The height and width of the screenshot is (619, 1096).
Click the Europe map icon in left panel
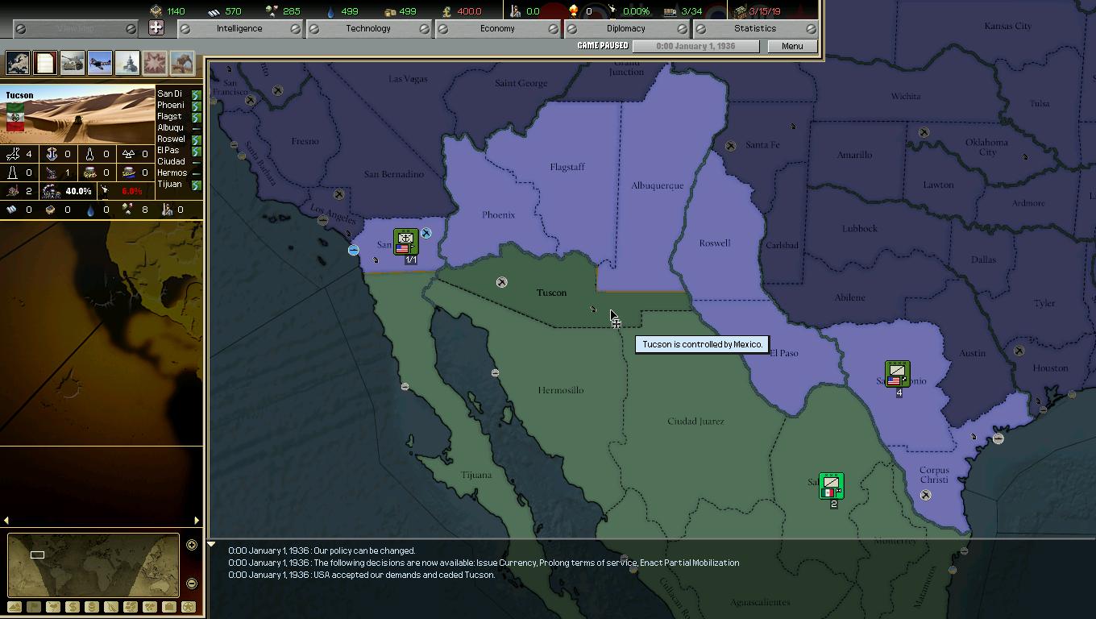(x=18, y=62)
